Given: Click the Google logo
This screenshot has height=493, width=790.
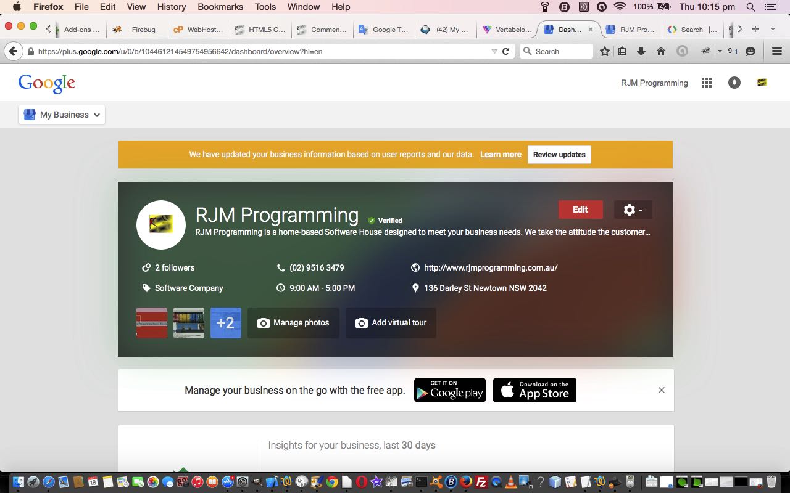Looking at the screenshot, I should tap(47, 84).
